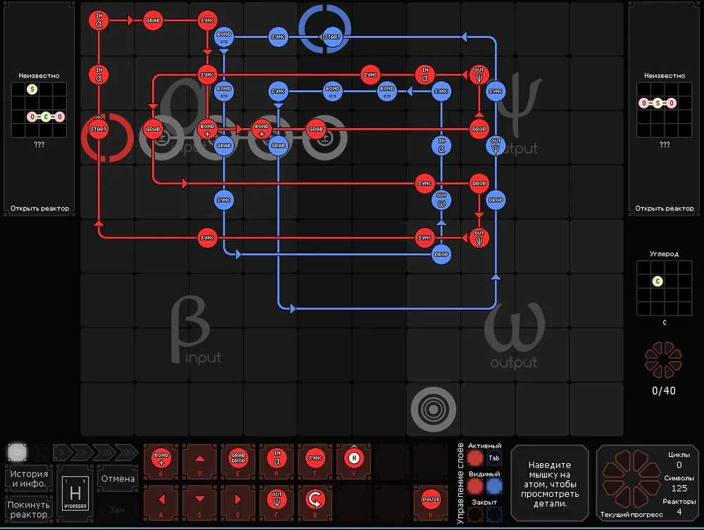Click the red START node on the grid

point(99,130)
